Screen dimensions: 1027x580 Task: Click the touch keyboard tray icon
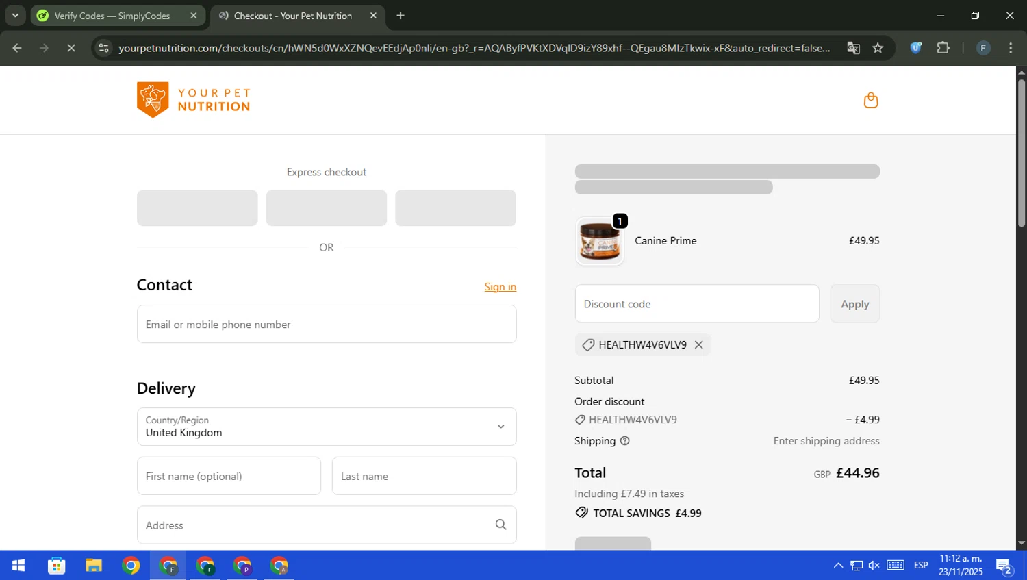coord(896,566)
